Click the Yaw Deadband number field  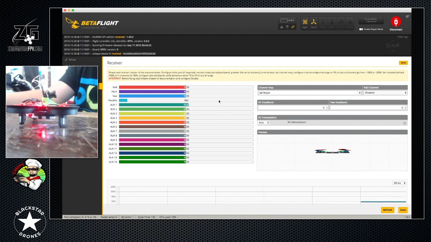368,108
